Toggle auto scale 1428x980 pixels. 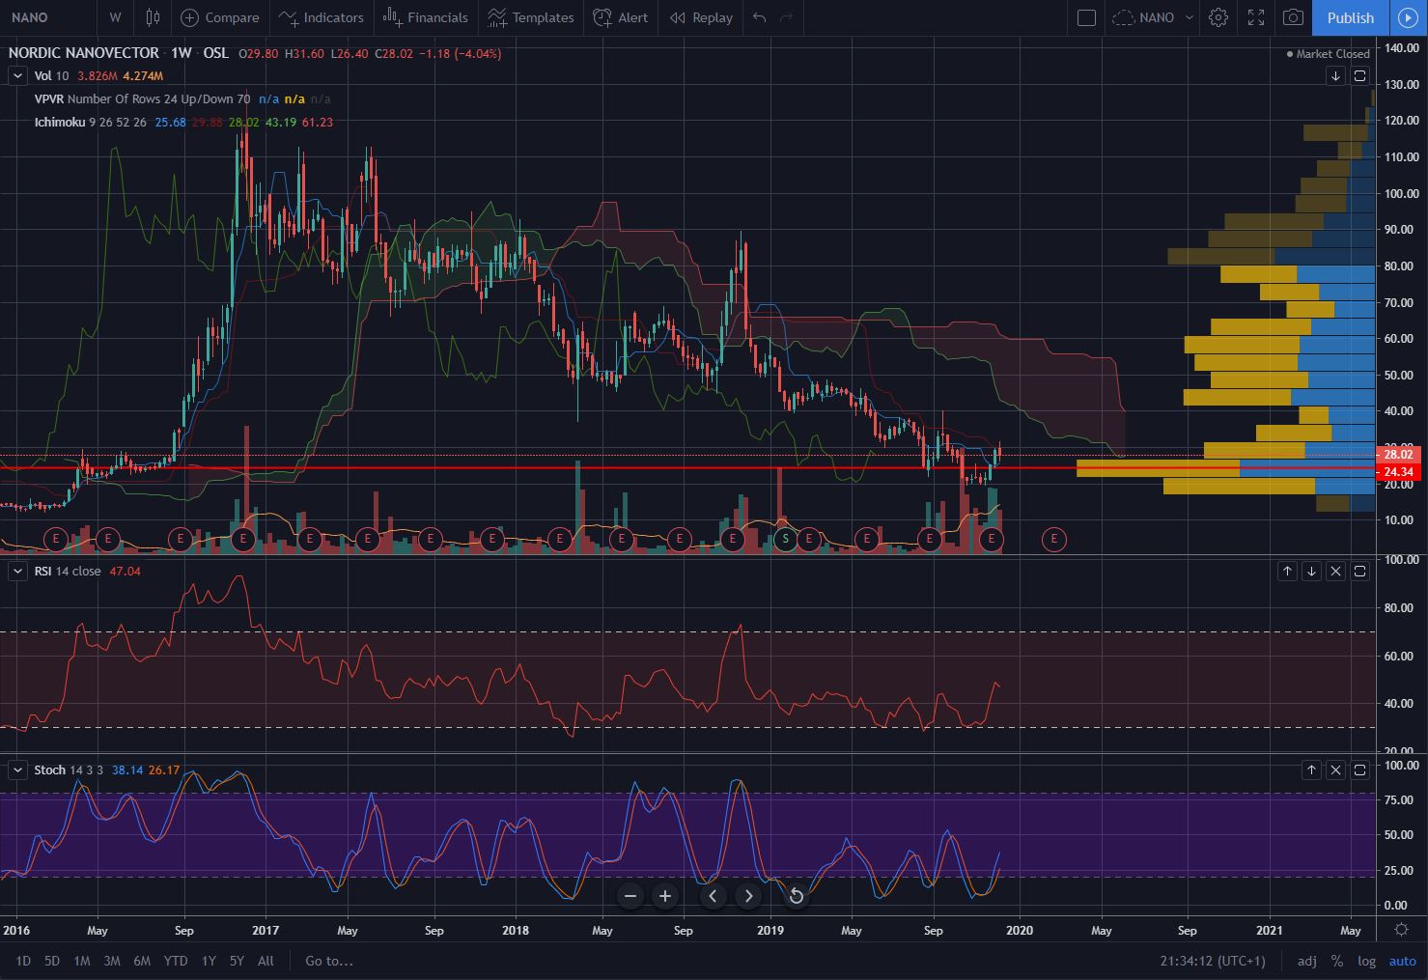pyautogui.click(x=1402, y=961)
